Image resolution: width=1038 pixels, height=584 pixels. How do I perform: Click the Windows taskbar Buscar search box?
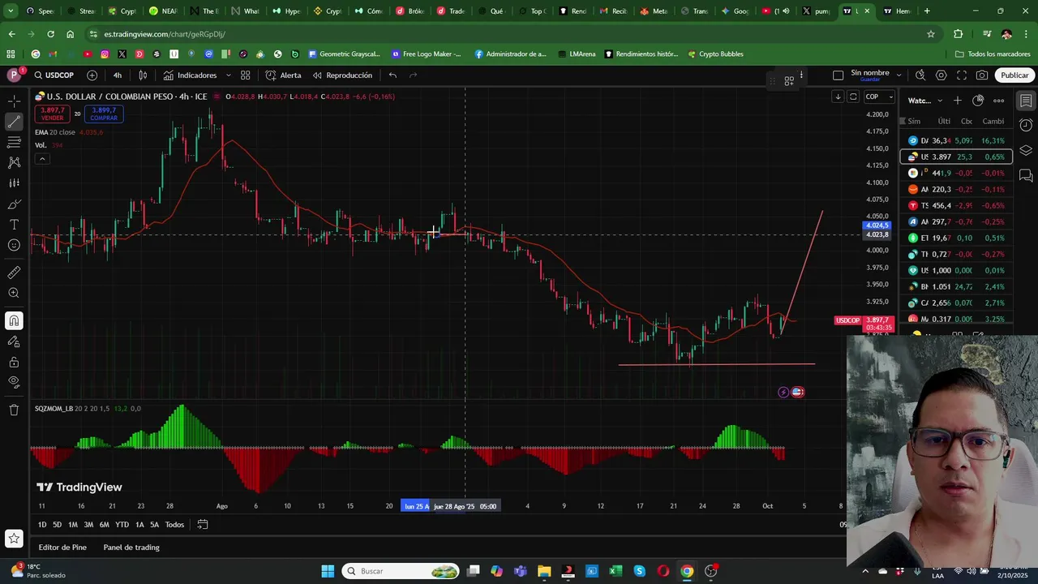401,571
